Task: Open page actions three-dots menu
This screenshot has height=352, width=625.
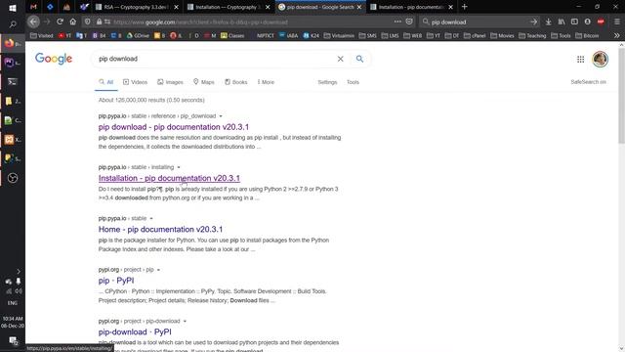Action: pyautogui.click(x=397, y=22)
